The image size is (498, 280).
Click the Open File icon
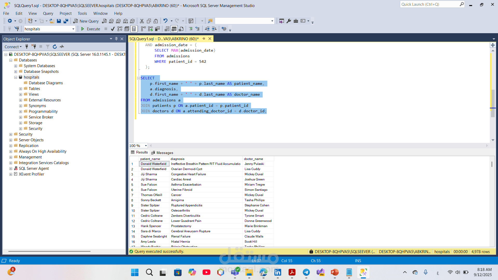(x=52, y=21)
